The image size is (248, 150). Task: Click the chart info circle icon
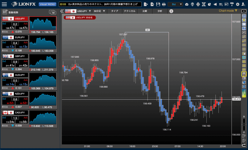171,11
